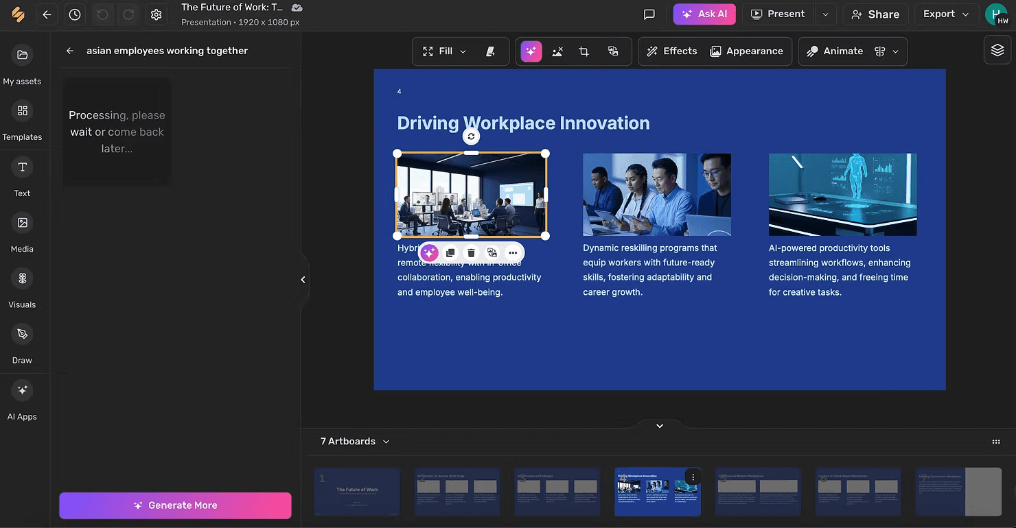Image resolution: width=1016 pixels, height=528 pixels.
Task: Open the settings gear icon
Action: [x=157, y=14]
